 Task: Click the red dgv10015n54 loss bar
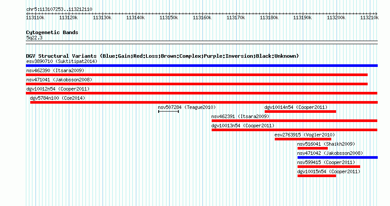pos(317,176)
